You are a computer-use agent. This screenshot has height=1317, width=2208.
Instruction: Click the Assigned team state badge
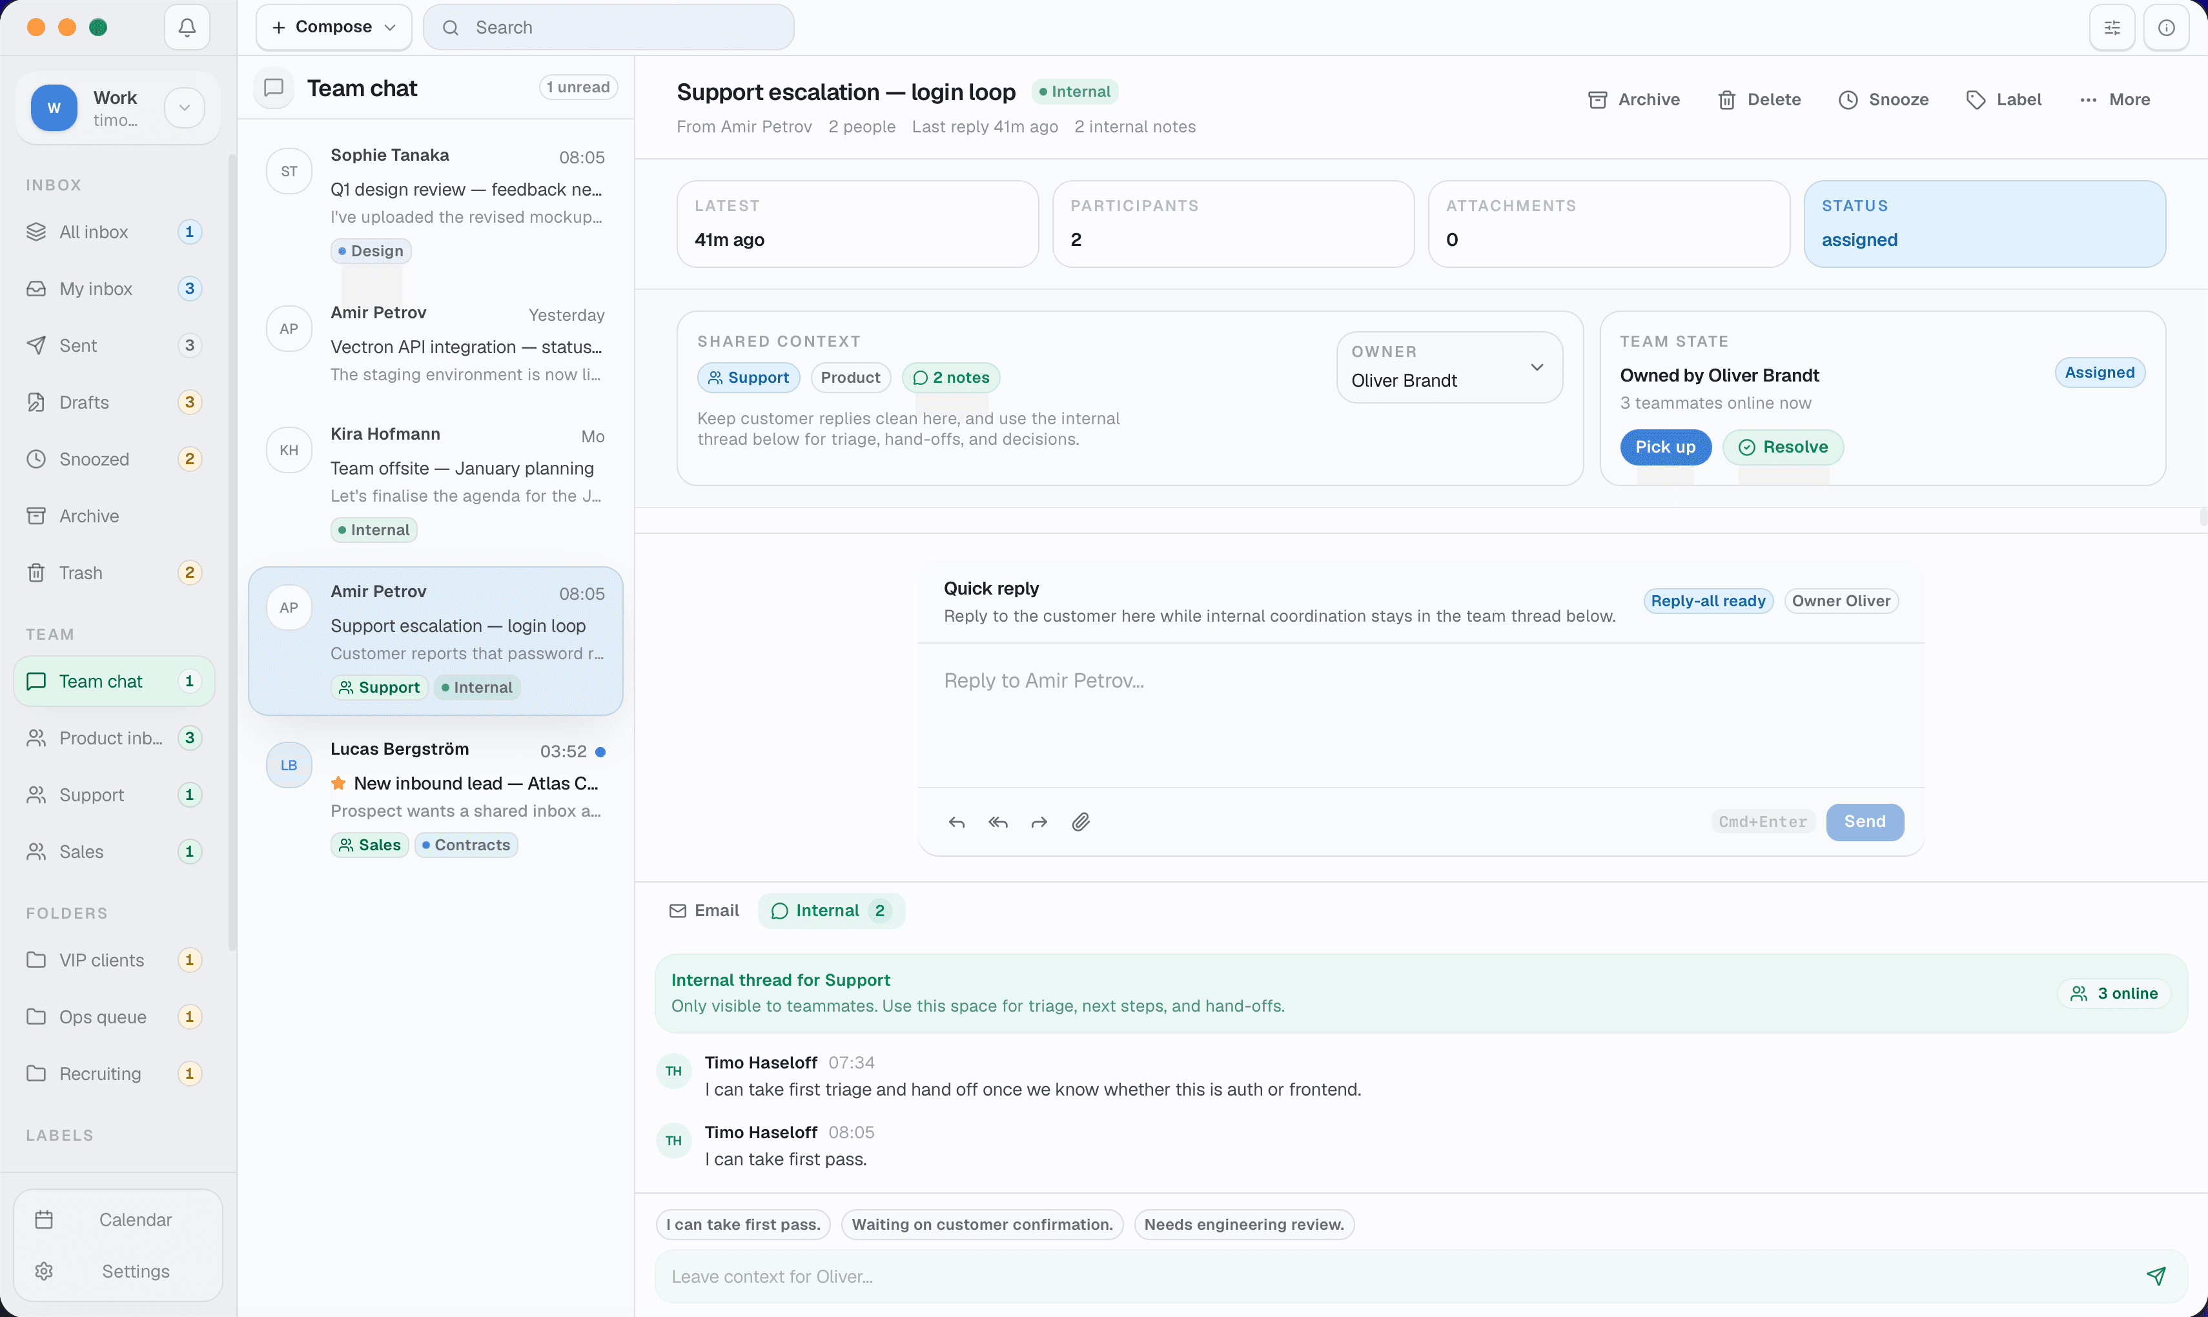pyautogui.click(x=2099, y=372)
